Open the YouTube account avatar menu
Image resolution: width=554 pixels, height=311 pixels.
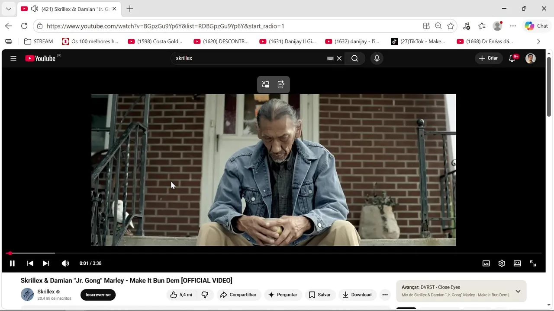coord(531,58)
